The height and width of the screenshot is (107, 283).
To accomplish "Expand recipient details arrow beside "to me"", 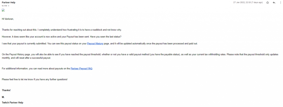I will pyautogui.click(x=9, y=6).
